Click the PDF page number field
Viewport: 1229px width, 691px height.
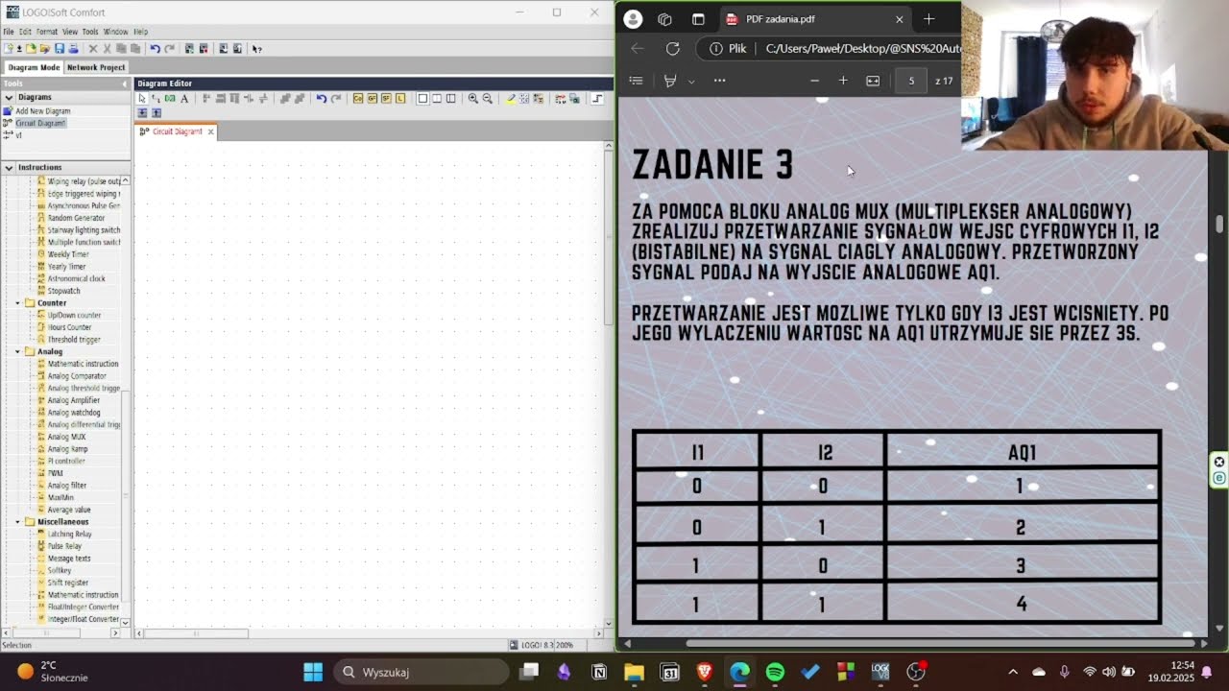(911, 81)
